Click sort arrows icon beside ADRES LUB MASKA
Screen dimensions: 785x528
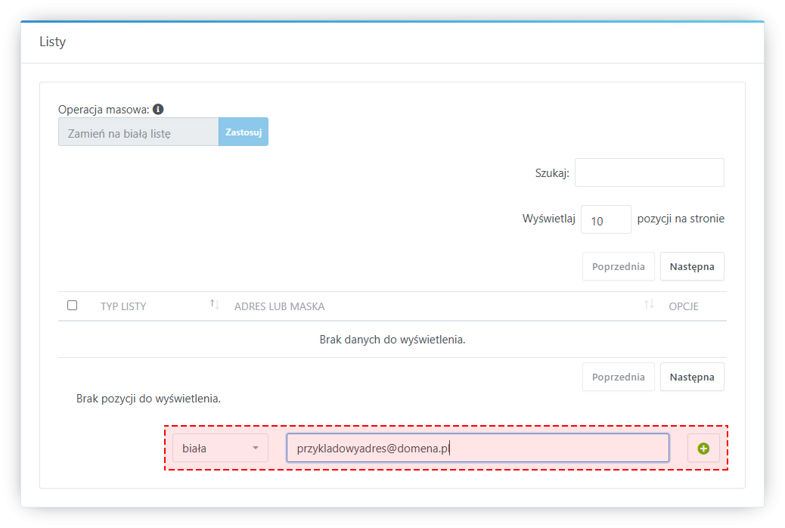[x=648, y=305]
